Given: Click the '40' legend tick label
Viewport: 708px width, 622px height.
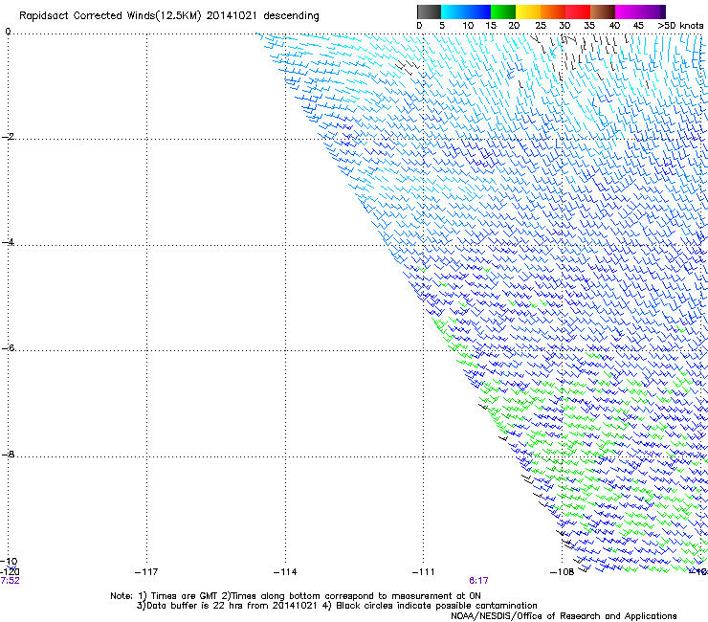Looking at the screenshot, I should pos(614,26).
